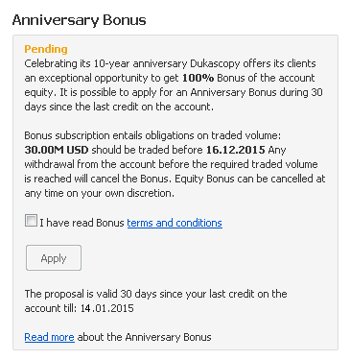
Task: Click 'days since the last credit' line
Action: coord(119,107)
